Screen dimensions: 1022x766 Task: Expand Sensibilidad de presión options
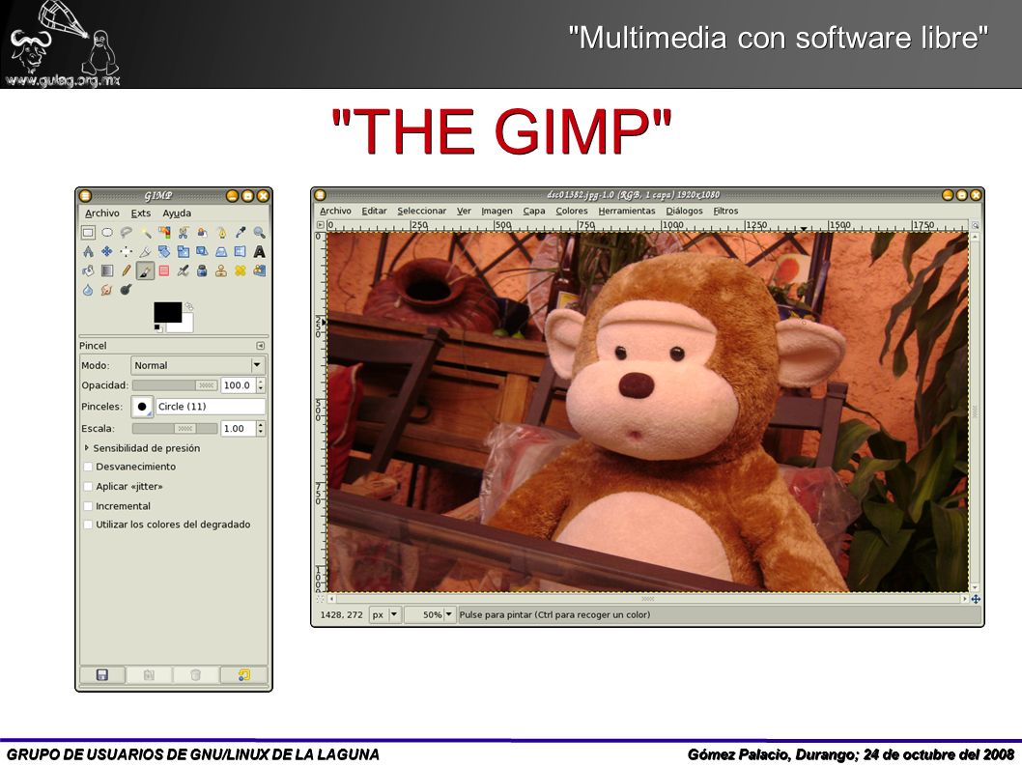click(x=87, y=448)
